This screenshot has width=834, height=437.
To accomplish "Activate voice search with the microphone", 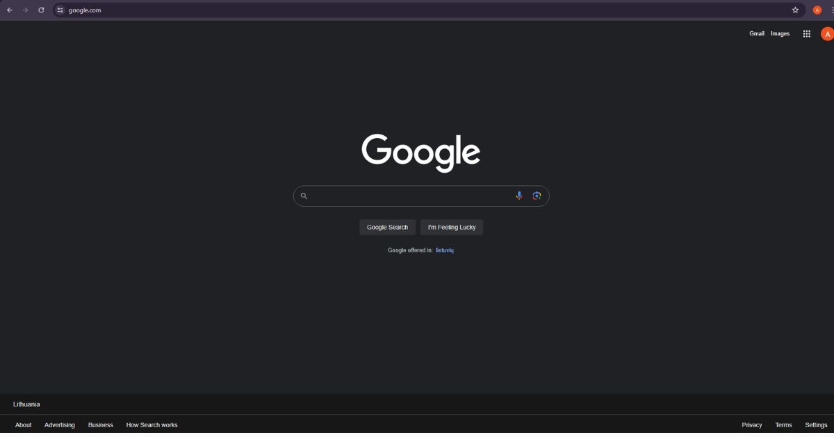I will coord(519,196).
